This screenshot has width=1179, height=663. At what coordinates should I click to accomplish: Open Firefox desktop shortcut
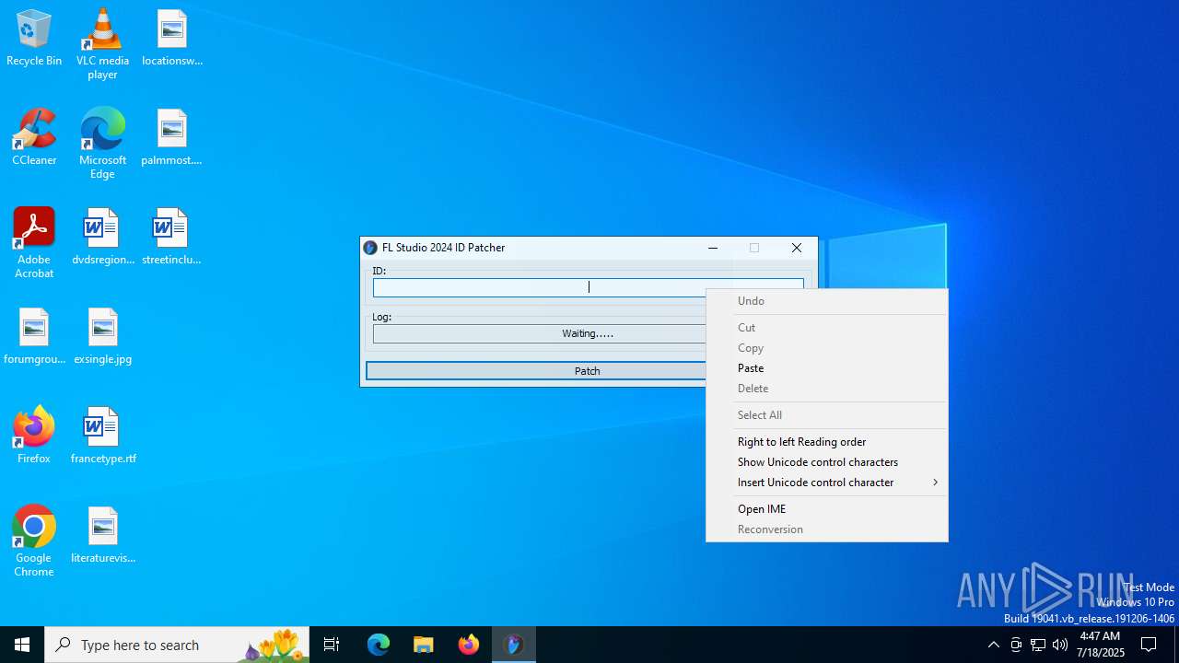pos(34,436)
